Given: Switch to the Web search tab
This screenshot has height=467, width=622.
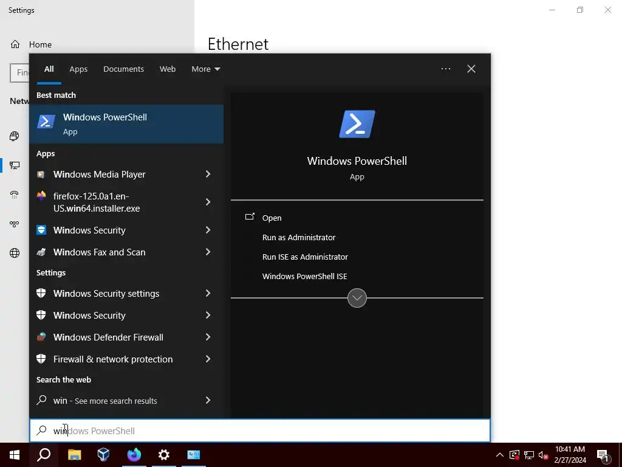Looking at the screenshot, I should click(x=168, y=69).
